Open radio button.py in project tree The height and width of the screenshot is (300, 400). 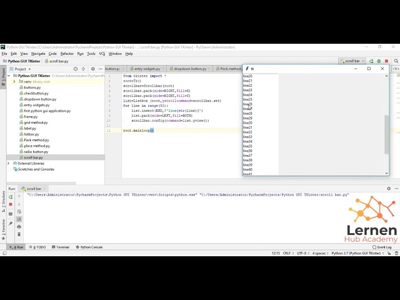tap(36, 152)
